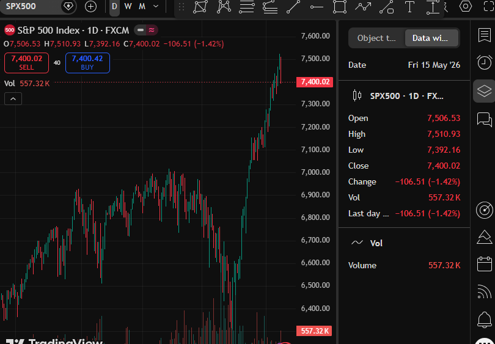Grab the dotted handle of floating drawing toolbar
Viewport: 495px width, 344px height.
[182, 7]
